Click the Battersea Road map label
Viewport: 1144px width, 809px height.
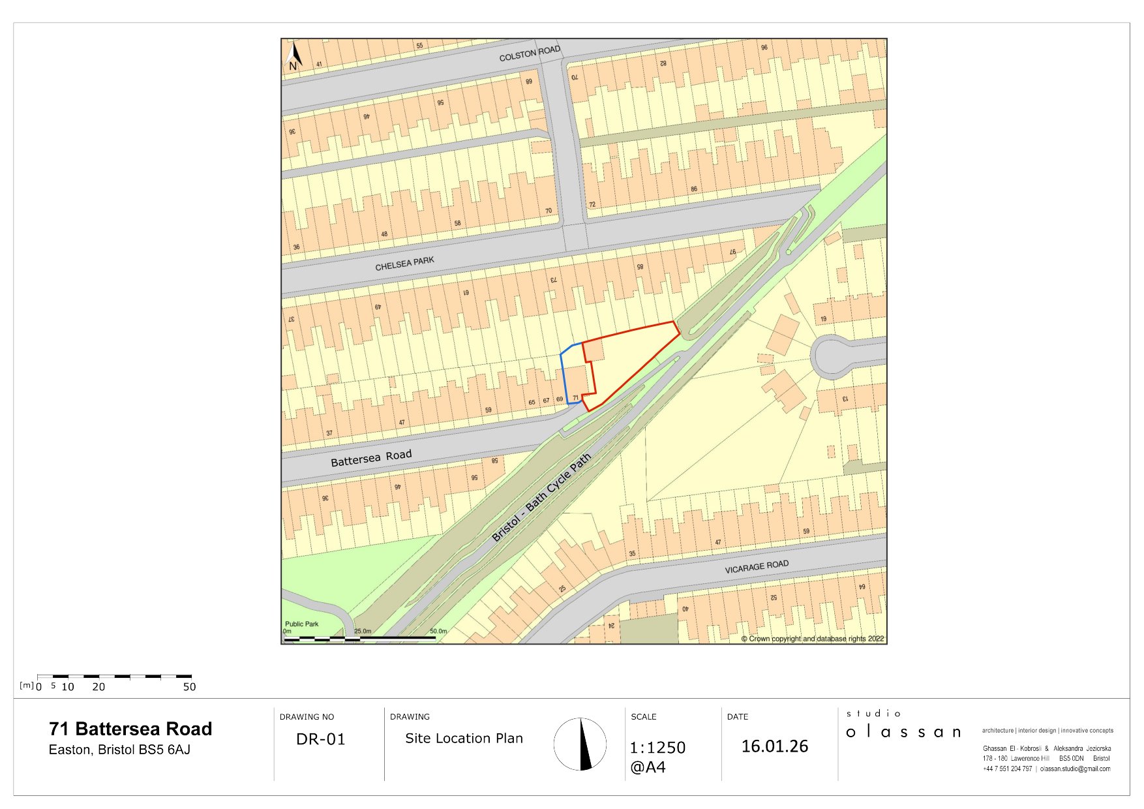[x=371, y=458]
